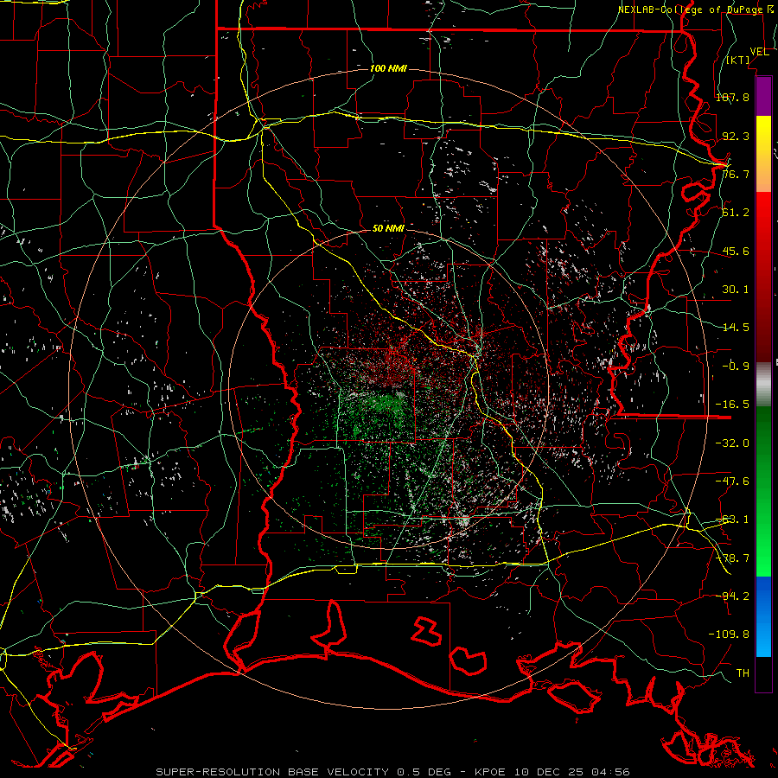The image size is (778, 778).
Task: Click the -109.8 velocity scale value
Action: pos(729,635)
